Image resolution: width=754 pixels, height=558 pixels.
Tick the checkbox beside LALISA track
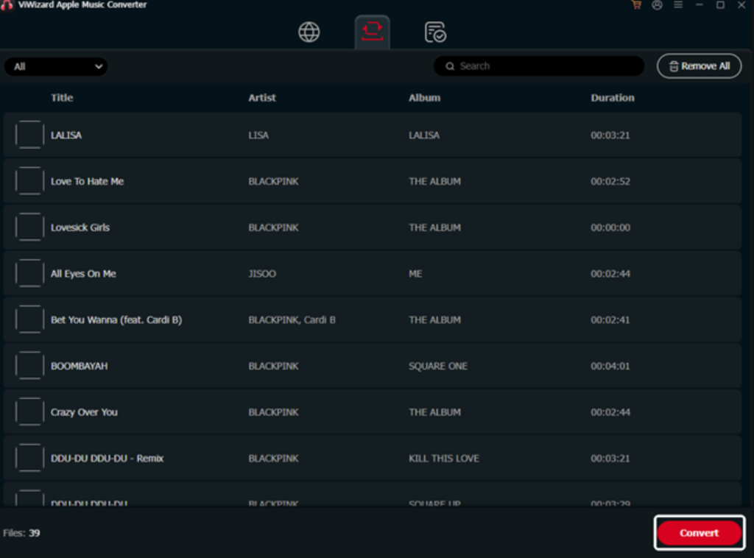(29, 135)
